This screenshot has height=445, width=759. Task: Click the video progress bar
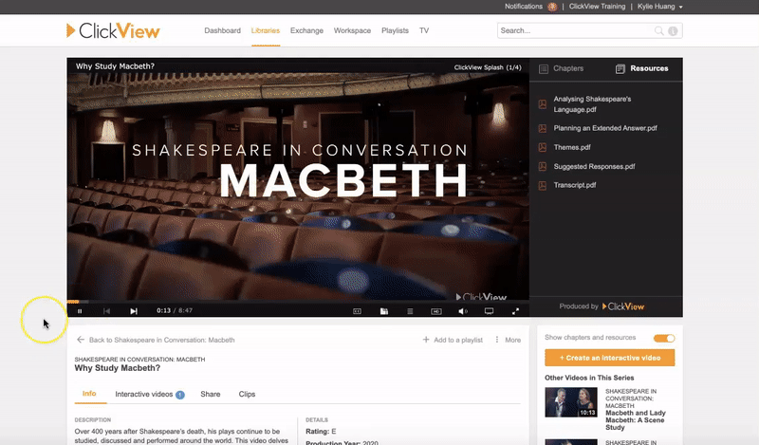click(x=298, y=302)
